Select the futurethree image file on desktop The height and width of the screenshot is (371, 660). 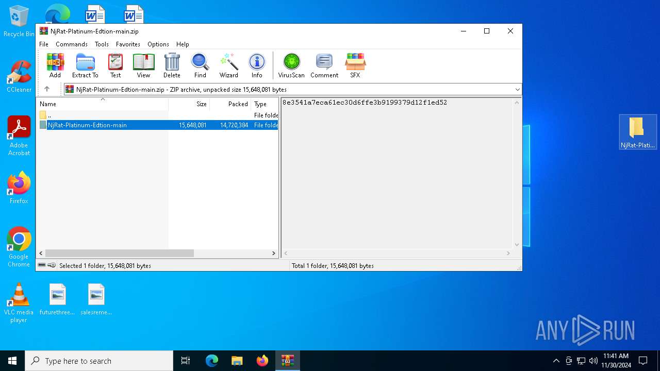click(57, 299)
